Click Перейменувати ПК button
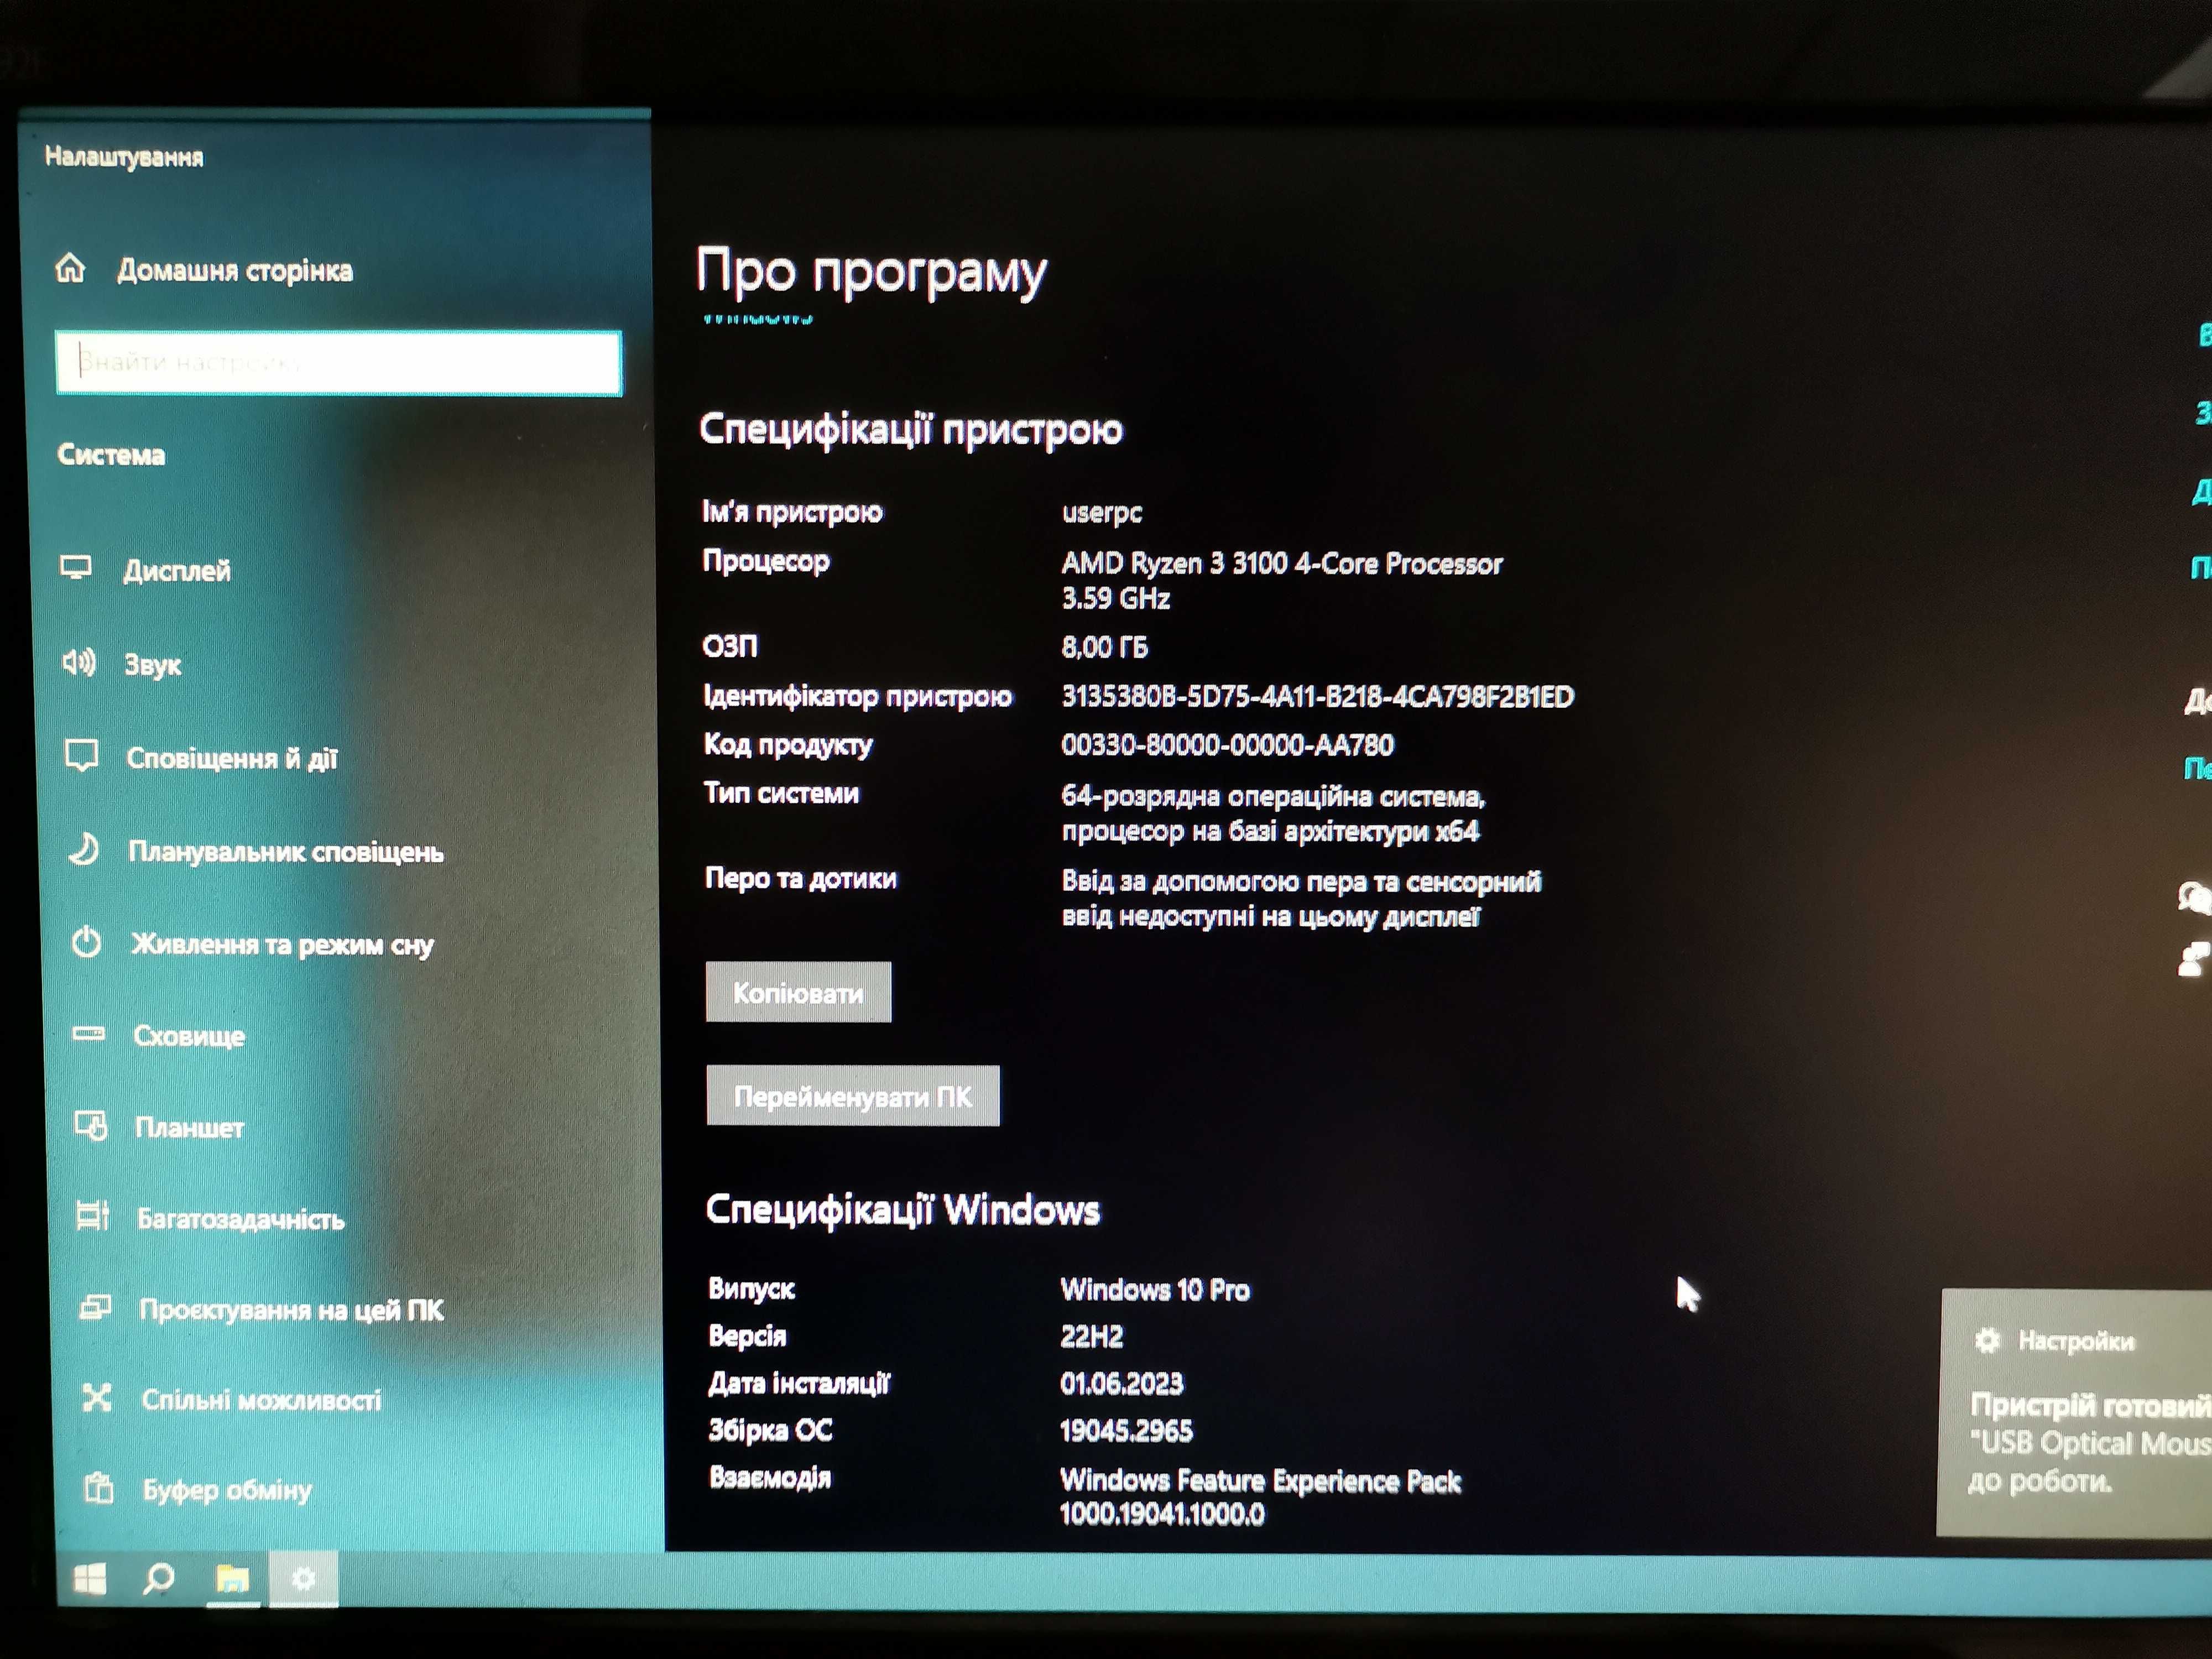2212x1659 pixels. pyautogui.click(x=853, y=1096)
